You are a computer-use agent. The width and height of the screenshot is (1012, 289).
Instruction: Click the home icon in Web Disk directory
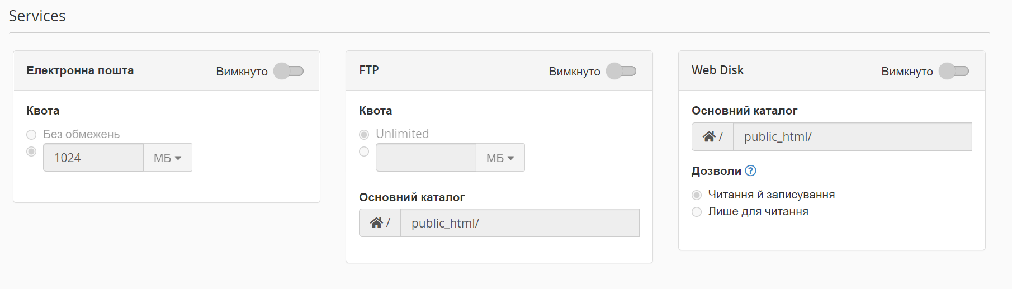(709, 136)
